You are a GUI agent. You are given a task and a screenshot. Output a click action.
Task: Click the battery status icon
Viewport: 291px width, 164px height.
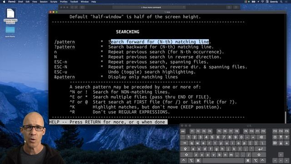pos(253,2)
